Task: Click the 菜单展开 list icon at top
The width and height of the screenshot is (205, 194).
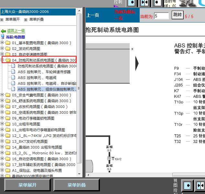Action: 2,20
